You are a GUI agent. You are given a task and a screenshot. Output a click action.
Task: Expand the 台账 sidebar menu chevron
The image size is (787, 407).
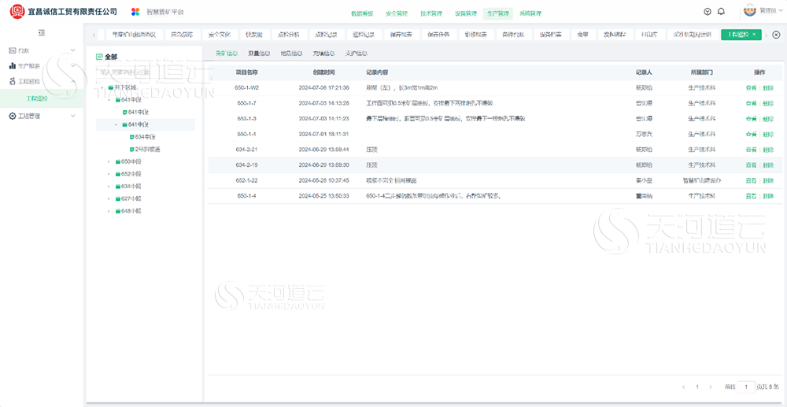[x=73, y=50]
